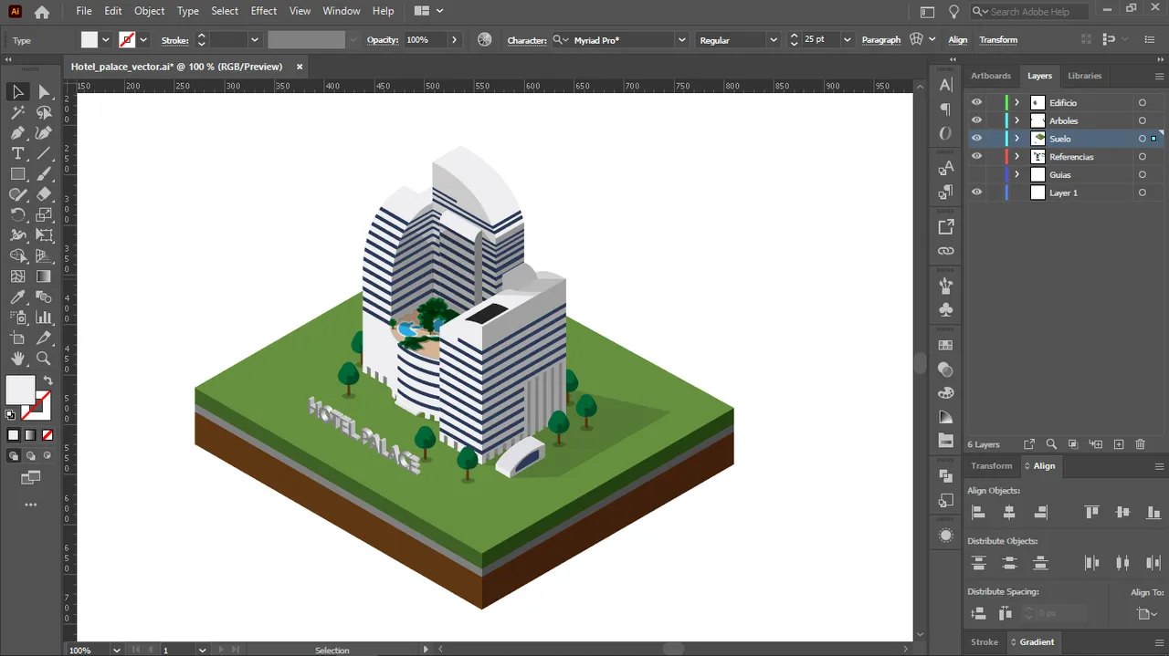Open the Symbols panel icon (club shape)
The height and width of the screenshot is (656, 1169).
coord(946,310)
